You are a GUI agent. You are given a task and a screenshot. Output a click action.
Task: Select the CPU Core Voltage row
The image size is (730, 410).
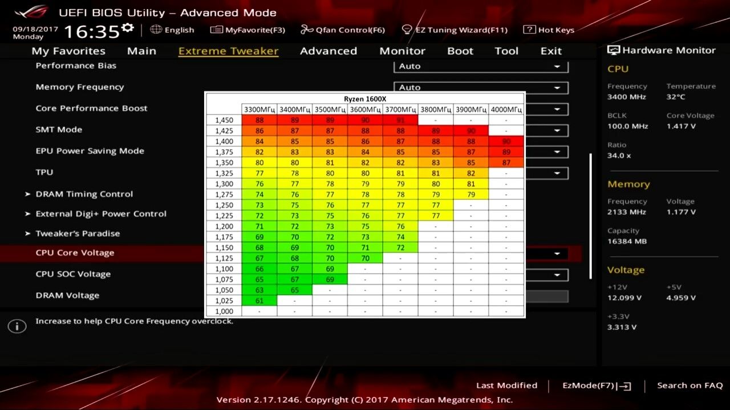pyautogui.click(x=291, y=253)
